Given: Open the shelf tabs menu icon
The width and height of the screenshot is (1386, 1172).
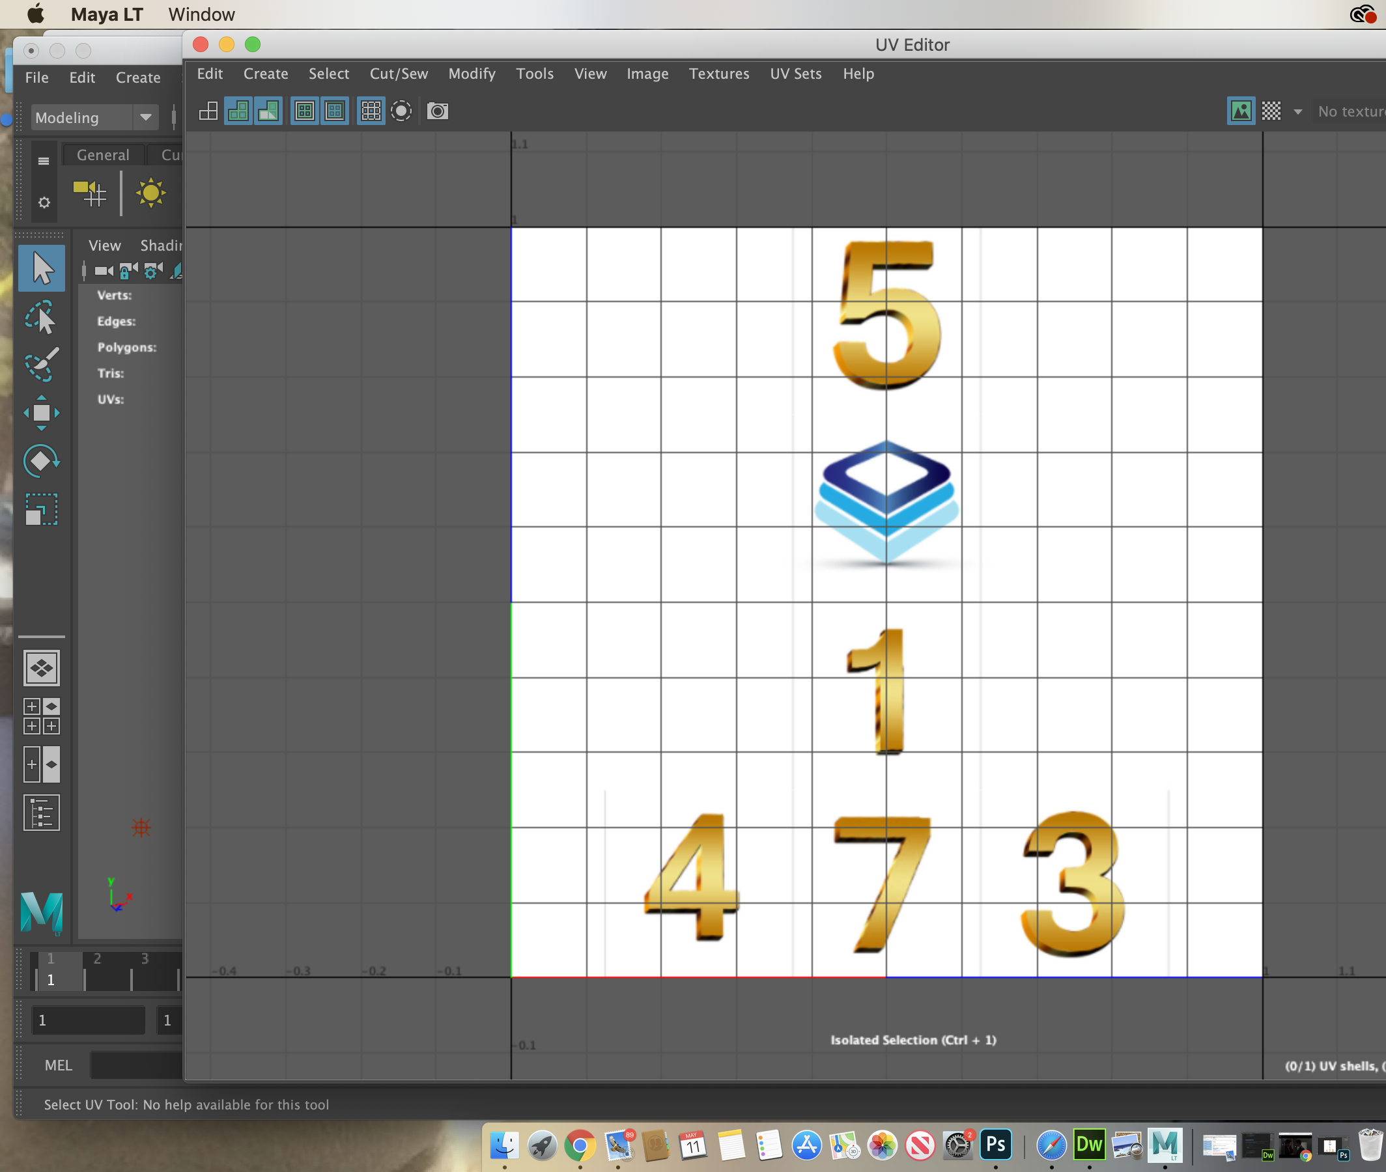Looking at the screenshot, I should (x=44, y=161).
